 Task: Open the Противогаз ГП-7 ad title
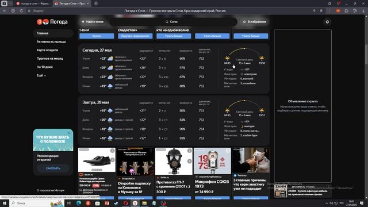point(173,184)
